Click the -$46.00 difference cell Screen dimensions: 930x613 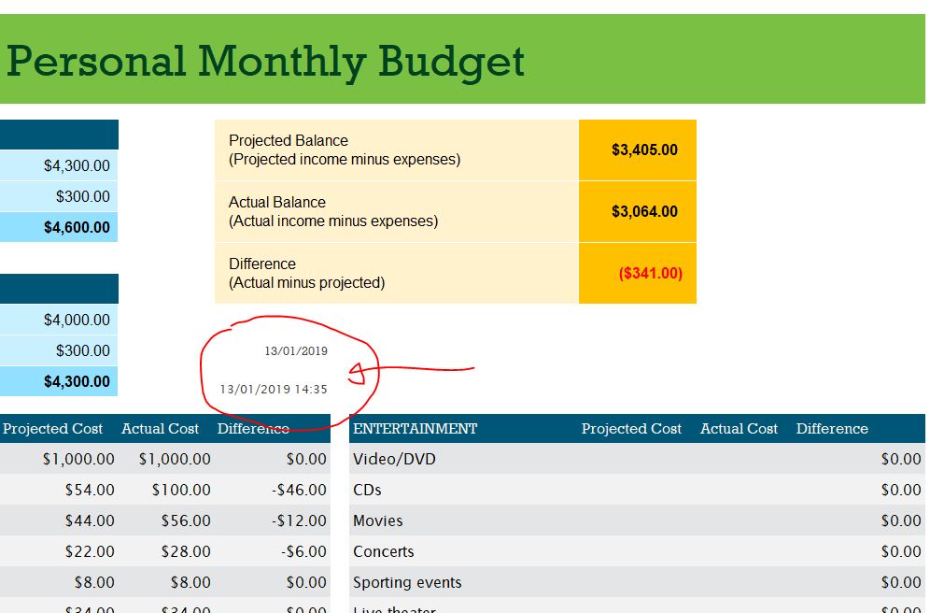click(303, 490)
